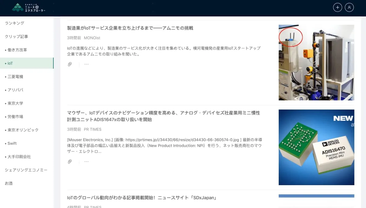Image resolution: width=366 pixels, height=208 pixels.
Task: Select the 労働市場 topic
Action: 27,117
